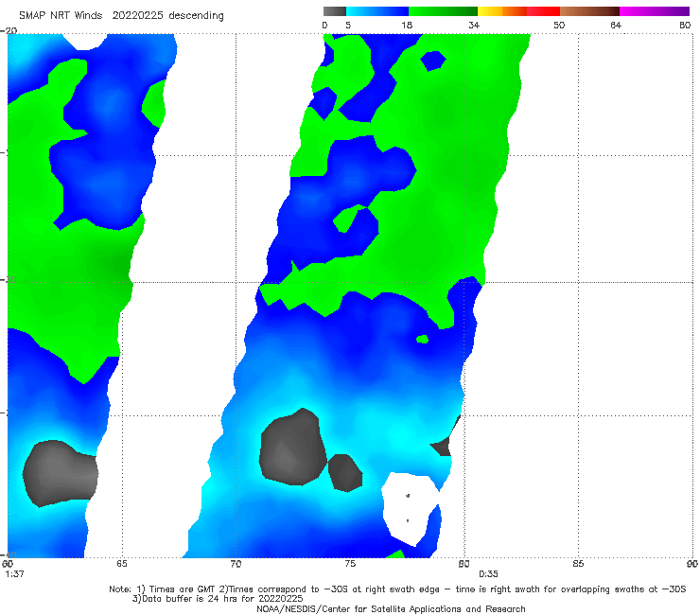Click the "1:37" swath time label

pyautogui.click(x=14, y=574)
